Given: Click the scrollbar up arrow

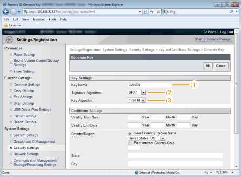Looking at the screenshot, I should click(x=237, y=31).
